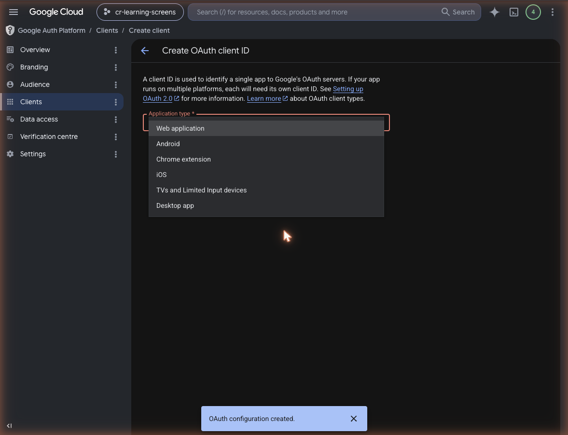Click the Clients grid icon

click(10, 102)
